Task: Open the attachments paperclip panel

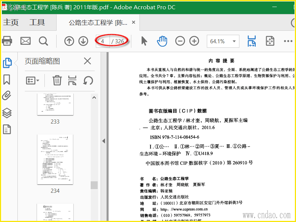Action: pos(7,95)
